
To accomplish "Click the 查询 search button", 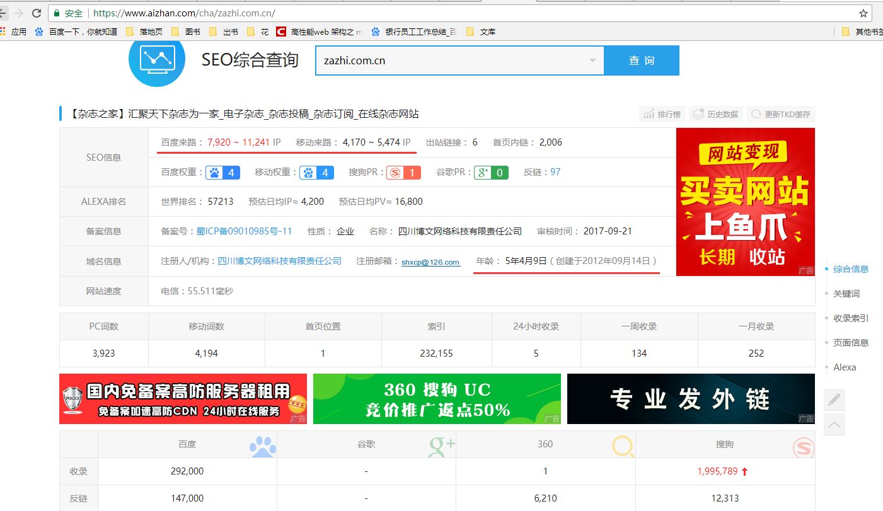I will [x=642, y=60].
